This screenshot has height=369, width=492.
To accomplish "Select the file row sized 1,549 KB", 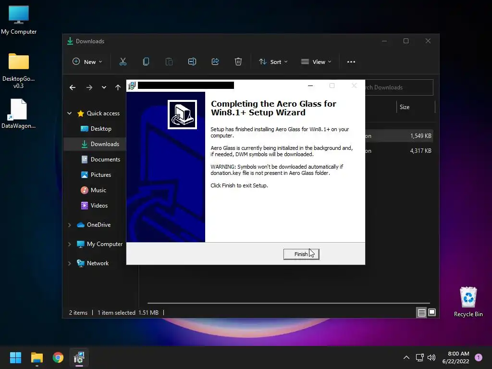I will [x=399, y=136].
